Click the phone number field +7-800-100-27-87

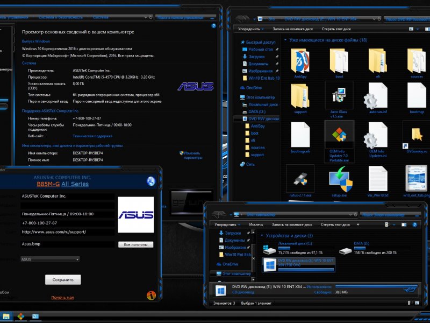pos(68,223)
